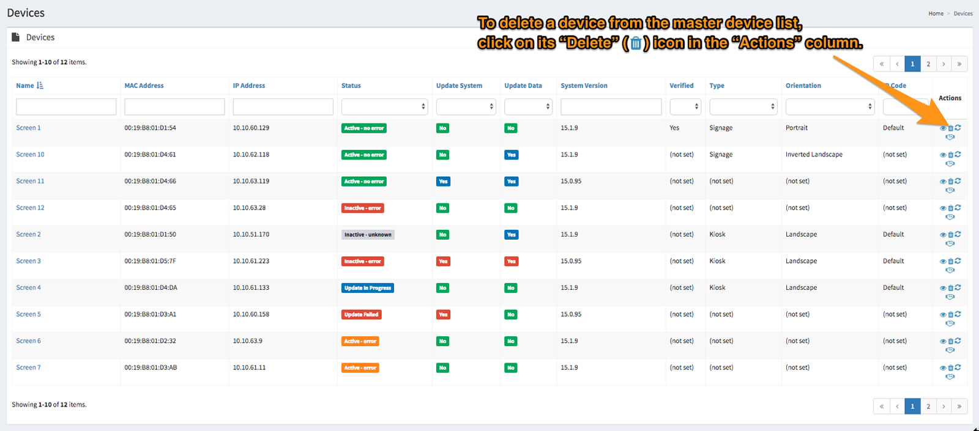Image resolution: width=979 pixels, height=431 pixels.
Task: Click the refresh icon for Screen 7
Action: pyautogui.click(x=958, y=367)
